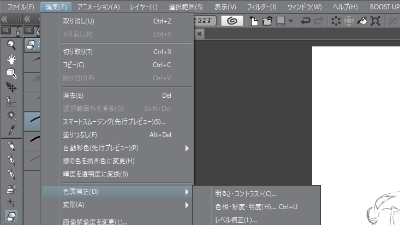Viewport: 400px width, 225px height.
Task: Select the Eyedropper tool
Action: click(11, 129)
